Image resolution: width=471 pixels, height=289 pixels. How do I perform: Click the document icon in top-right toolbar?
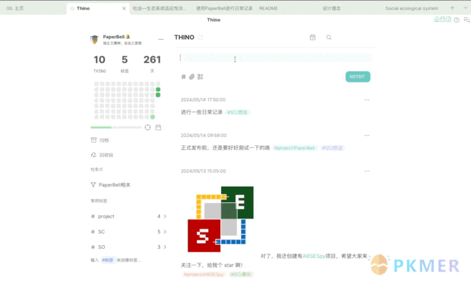pos(449,19)
